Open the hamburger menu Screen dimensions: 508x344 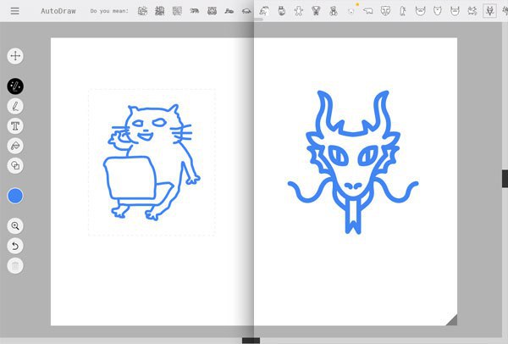point(15,11)
